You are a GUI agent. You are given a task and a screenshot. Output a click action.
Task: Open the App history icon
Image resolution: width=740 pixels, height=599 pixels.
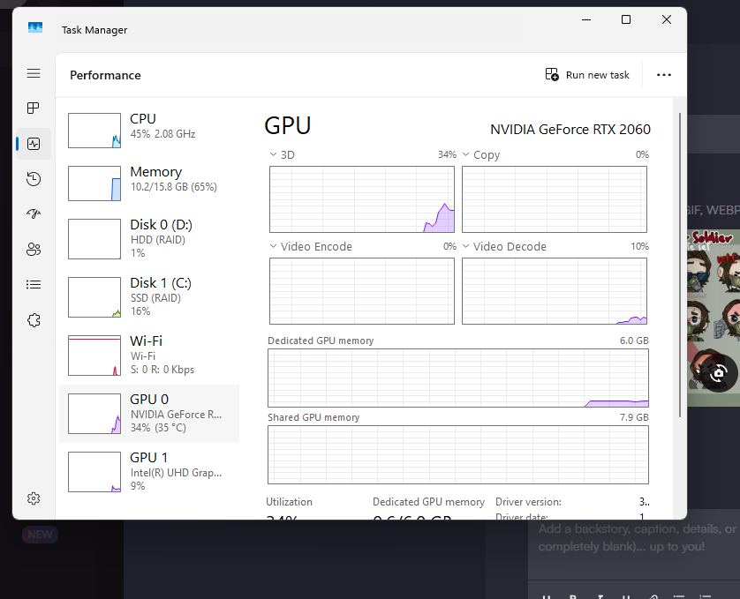(x=34, y=179)
